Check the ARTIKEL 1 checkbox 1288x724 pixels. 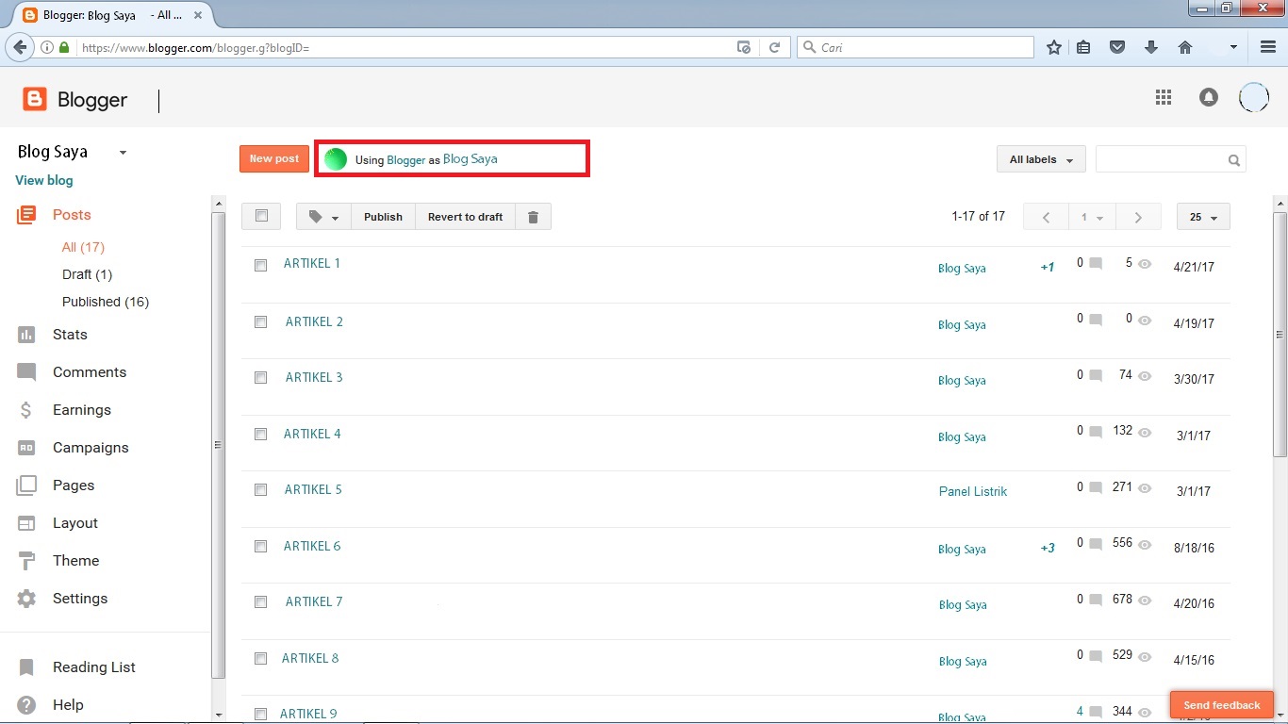point(261,266)
